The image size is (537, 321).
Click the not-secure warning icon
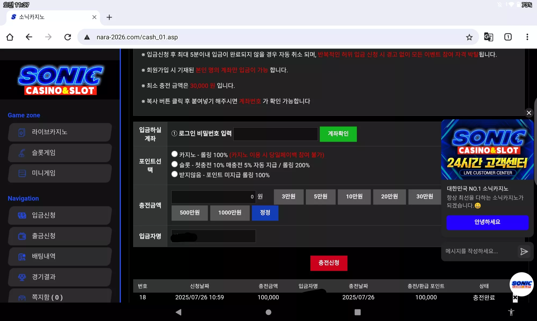(x=87, y=37)
